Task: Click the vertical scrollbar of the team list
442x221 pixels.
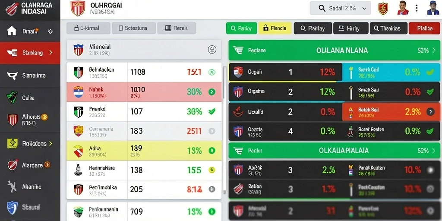Action: (224, 129)
